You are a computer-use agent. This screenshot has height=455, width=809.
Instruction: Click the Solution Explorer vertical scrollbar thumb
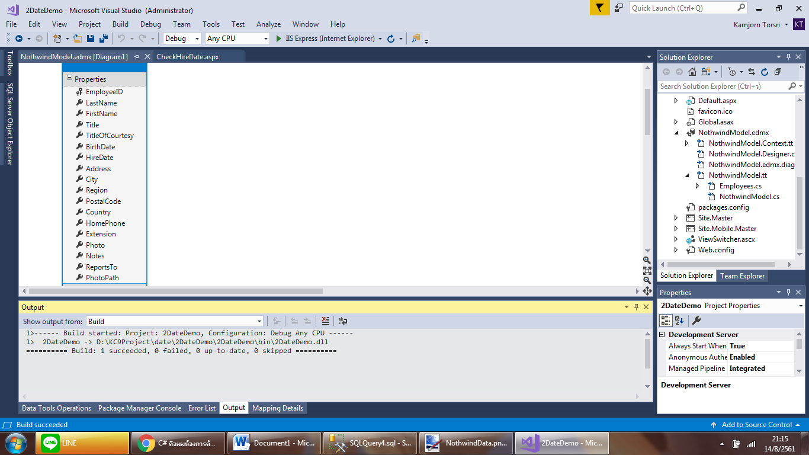[x=799, y=213]
